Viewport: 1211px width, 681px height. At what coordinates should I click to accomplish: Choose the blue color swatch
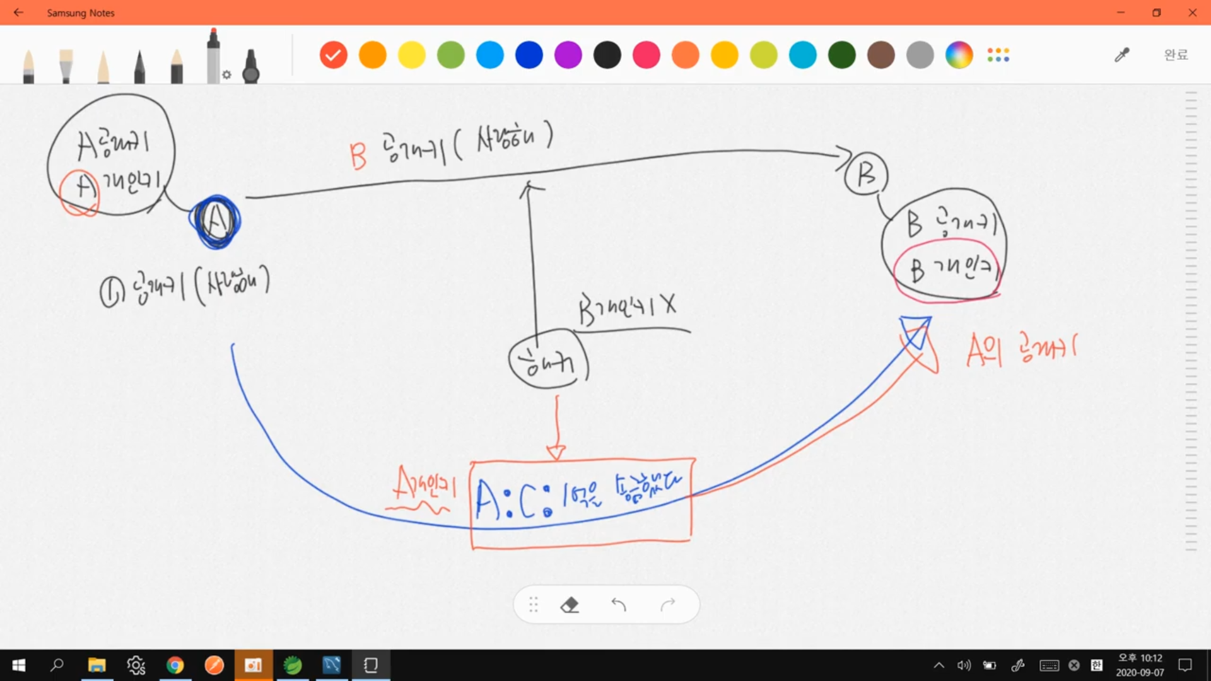[529, 55]
